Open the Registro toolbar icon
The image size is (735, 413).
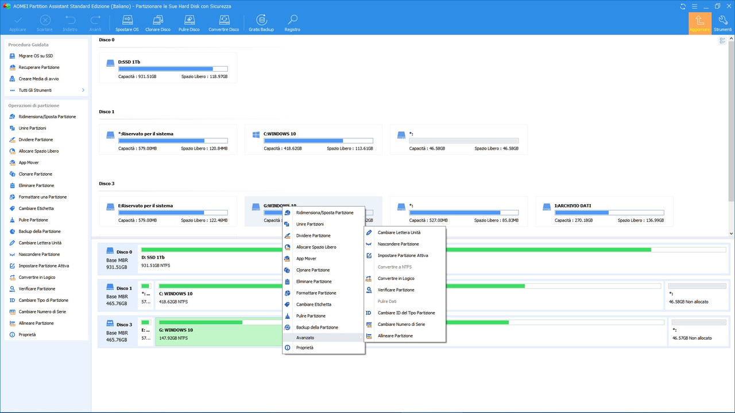(x=292, y=23)
